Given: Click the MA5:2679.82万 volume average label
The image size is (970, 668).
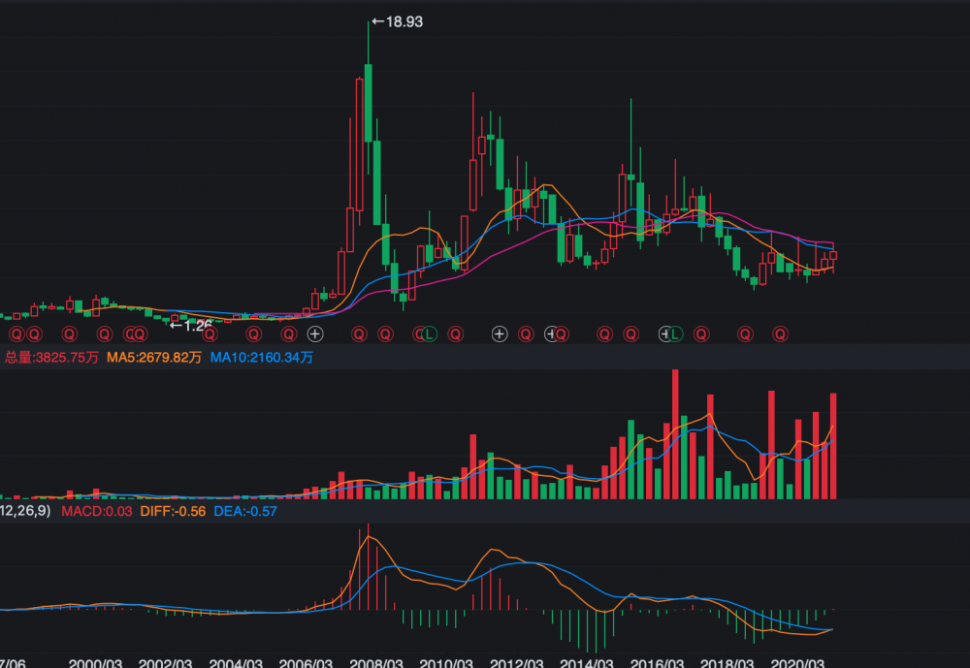Looking at the screenshot, I should [x=154, y=358].
